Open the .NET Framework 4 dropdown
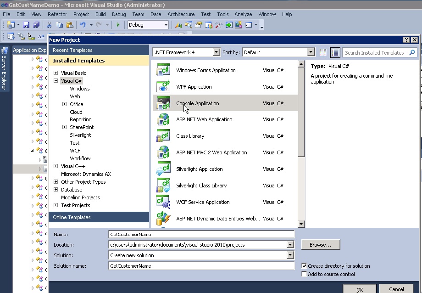Viewport: 422px width, 293px height. pos(217,52)
